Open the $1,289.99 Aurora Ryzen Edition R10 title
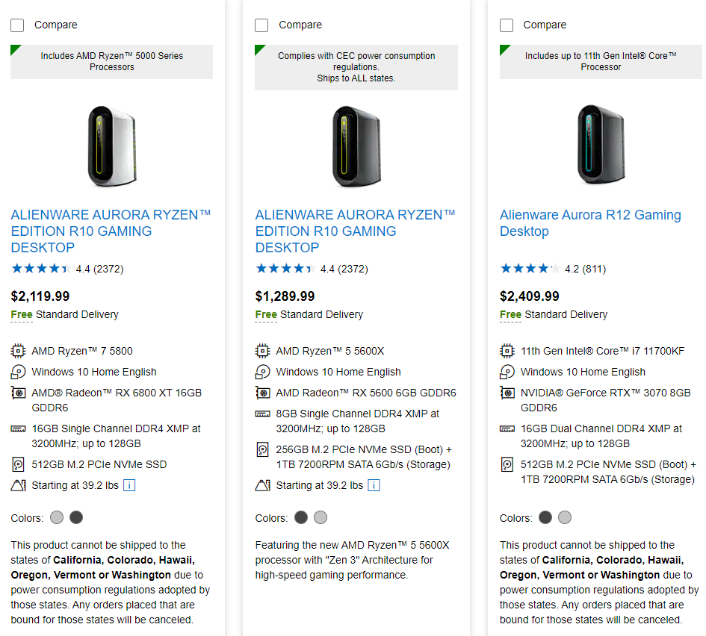This screenshot has width=706, height=636. pos(355,231)
